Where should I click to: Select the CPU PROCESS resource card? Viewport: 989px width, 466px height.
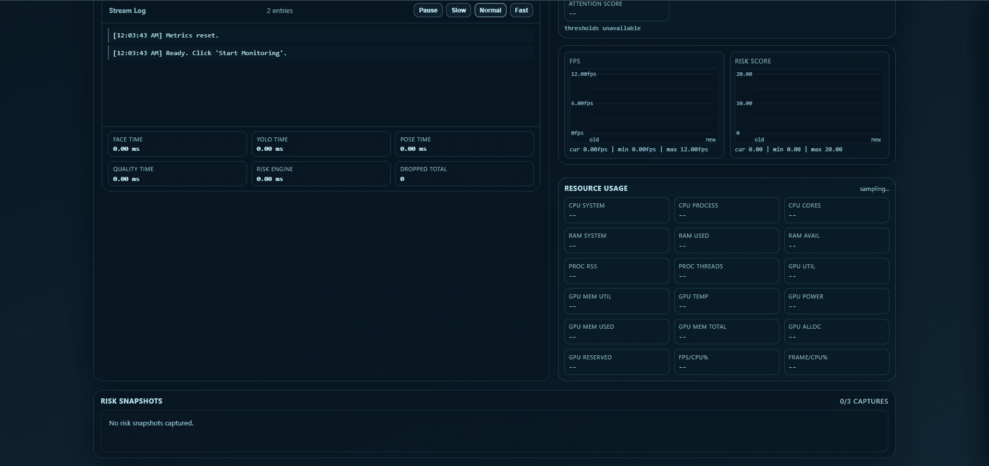(x=727, y=210)
